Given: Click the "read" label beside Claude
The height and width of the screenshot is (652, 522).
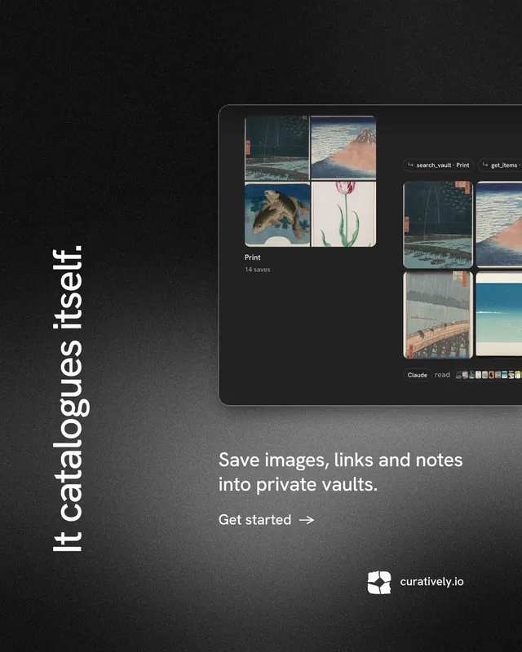Looking at the screenshot, I should (442, 375).
